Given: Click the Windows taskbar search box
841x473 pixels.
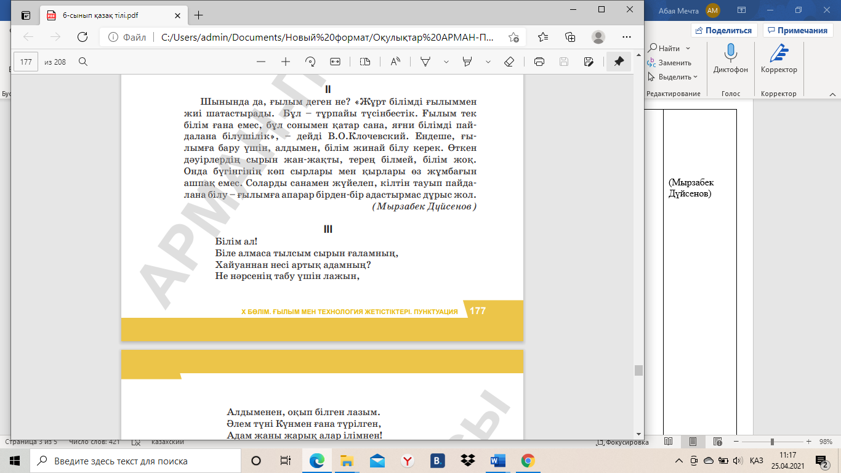Looking at the screenshot, I should [135, 461].
